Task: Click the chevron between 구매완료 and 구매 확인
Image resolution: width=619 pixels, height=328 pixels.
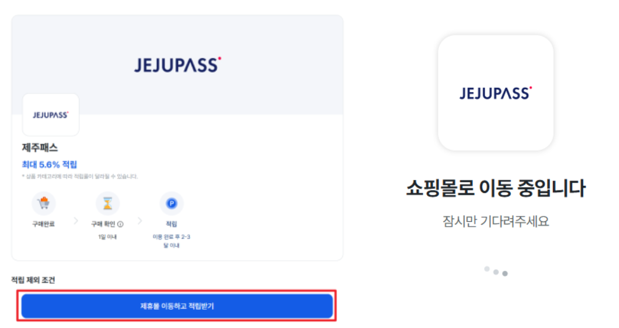Action: 76,221
